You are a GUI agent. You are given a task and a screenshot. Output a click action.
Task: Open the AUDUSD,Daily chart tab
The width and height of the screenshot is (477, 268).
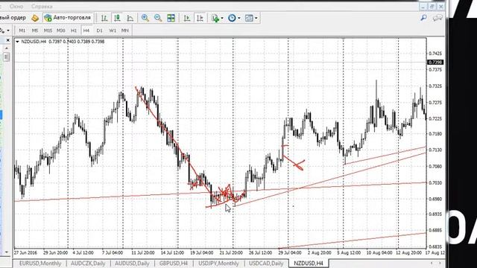coord(132,263)
